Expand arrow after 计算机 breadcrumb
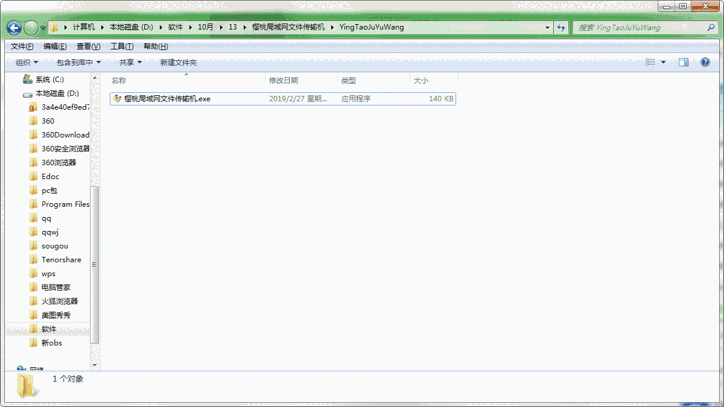The height and width of the screenshot is (407, 724). pos(102,28)
